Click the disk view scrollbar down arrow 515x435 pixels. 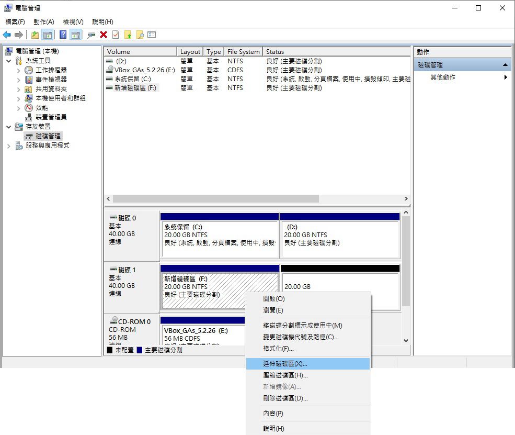406,341
